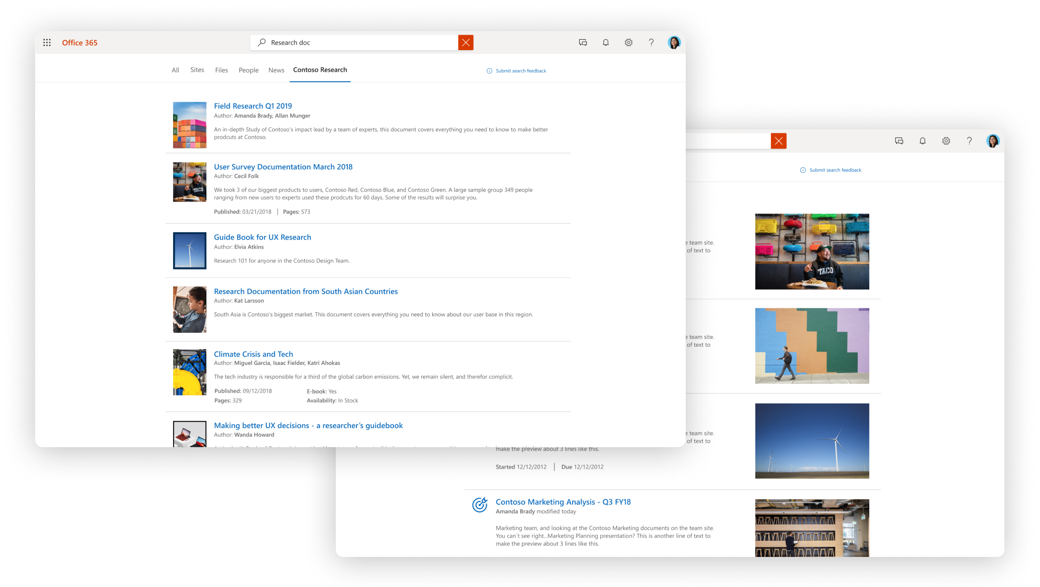The image size is (1040, 587).
Task: Open Guide Book for UX Research
Action: tap(262, 237)
